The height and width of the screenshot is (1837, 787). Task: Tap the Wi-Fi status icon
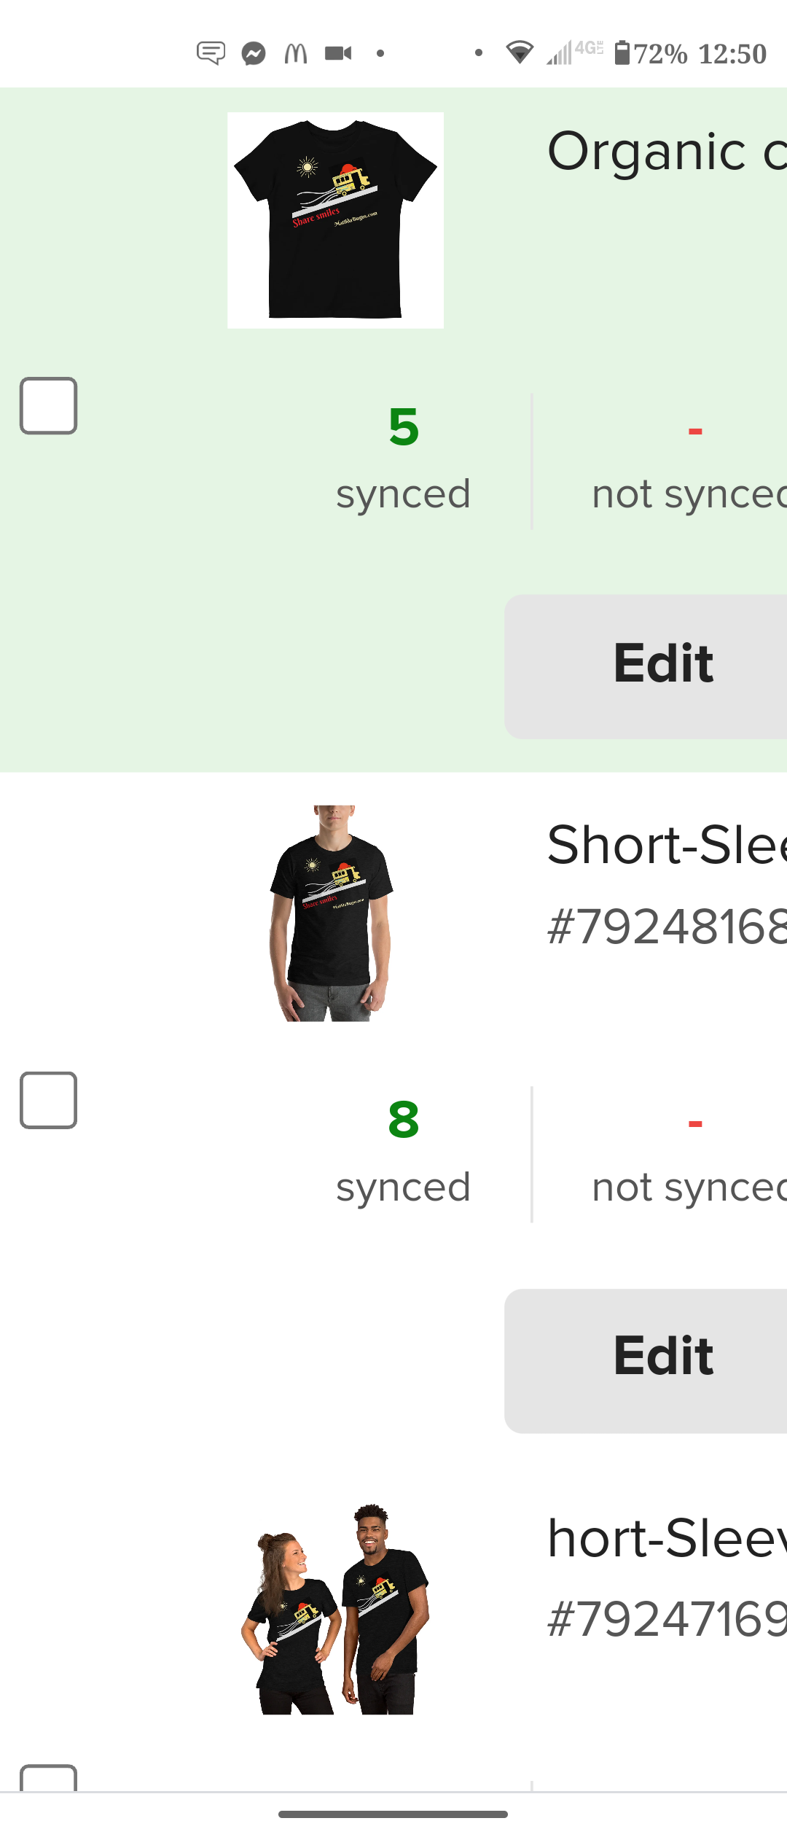tap(520, 52)
